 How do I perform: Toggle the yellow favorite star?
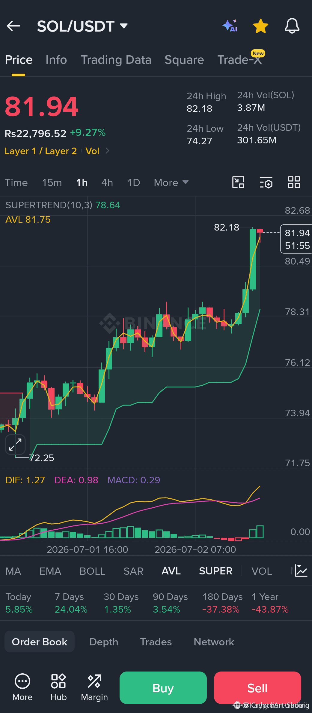coord(261,26)
